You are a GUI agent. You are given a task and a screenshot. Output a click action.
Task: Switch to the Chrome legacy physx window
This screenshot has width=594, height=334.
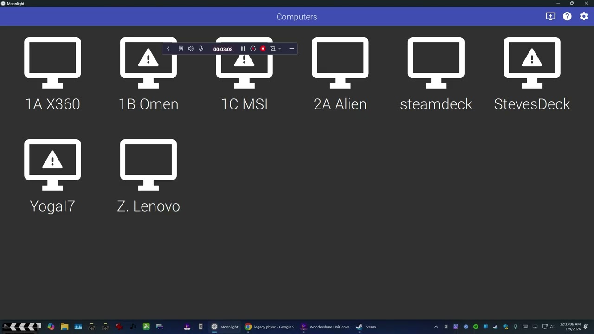(x=270, y=327)
